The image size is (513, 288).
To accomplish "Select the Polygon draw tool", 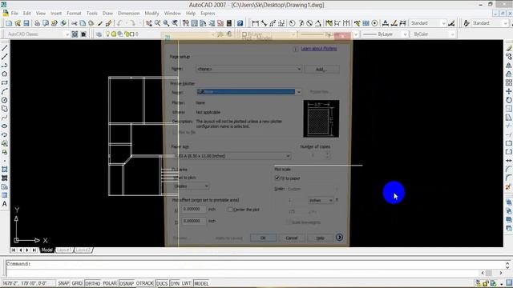I will click(x=5, y=74).
